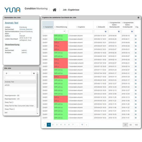Open result details for the 2019-08-15 row
The width and height of the screenshot is (142, 142).
tap(136, 53)
